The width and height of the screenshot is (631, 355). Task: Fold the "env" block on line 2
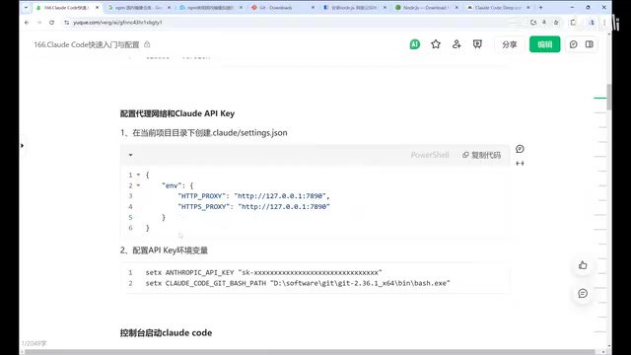138,185
